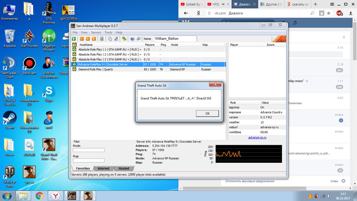This screenshot has width=357, height=201.
Task: Open AHK for Government desktop icon
Action: pyautogui.click(x=49, y=68)
